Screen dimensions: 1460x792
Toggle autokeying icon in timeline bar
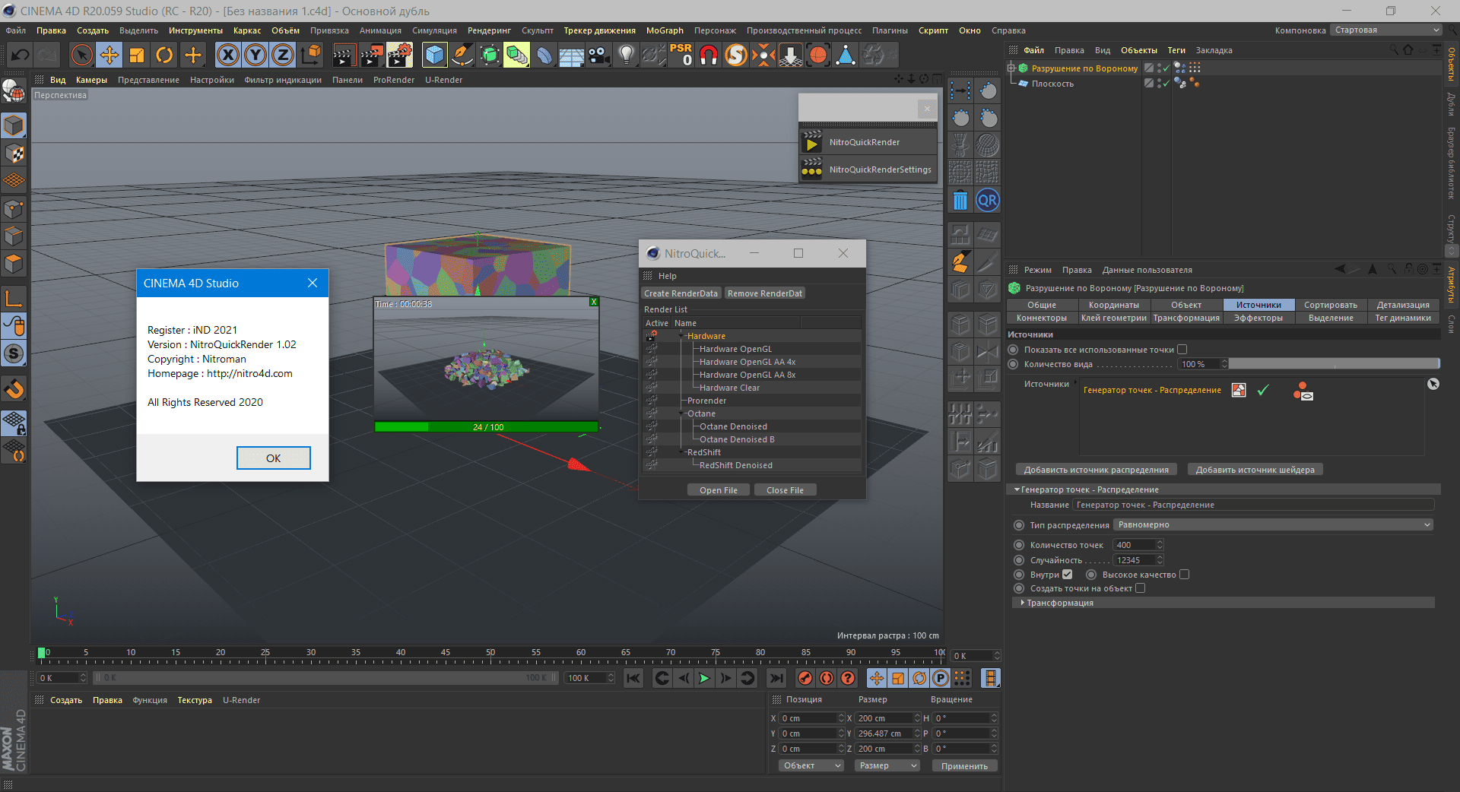click(x=827, y=678)
